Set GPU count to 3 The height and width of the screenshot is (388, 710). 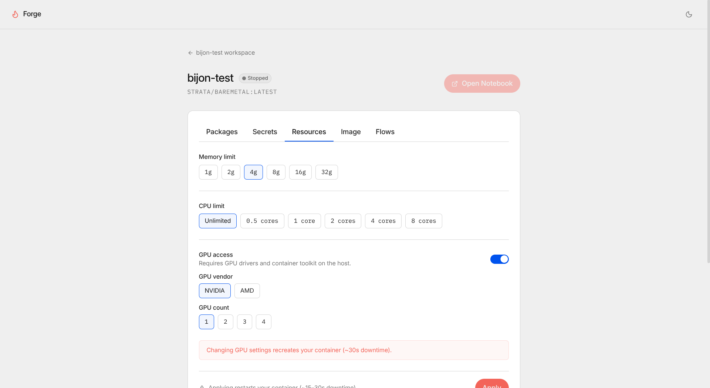click(x=244, y=322)
